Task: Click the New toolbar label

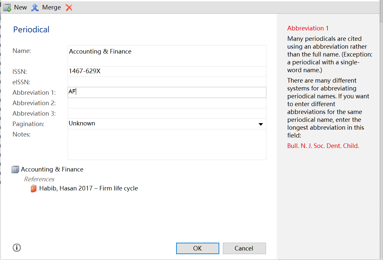Action: pyautogui.click(x=20, y=8)
